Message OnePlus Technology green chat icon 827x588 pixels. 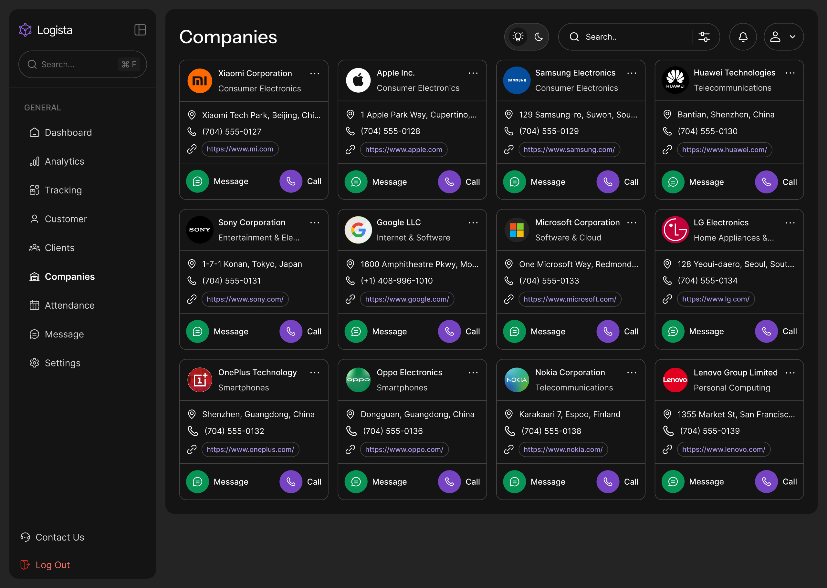pyautogui.click(x=197, y=481)
